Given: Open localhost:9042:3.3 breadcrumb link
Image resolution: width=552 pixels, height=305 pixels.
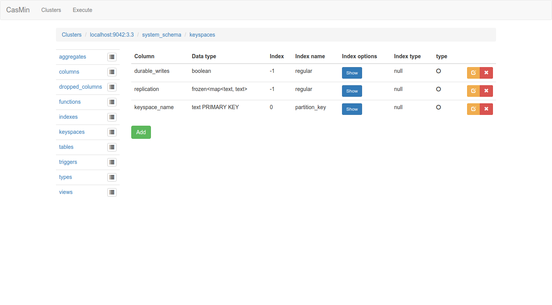Looking at the screenshot, I should [112, 35].
